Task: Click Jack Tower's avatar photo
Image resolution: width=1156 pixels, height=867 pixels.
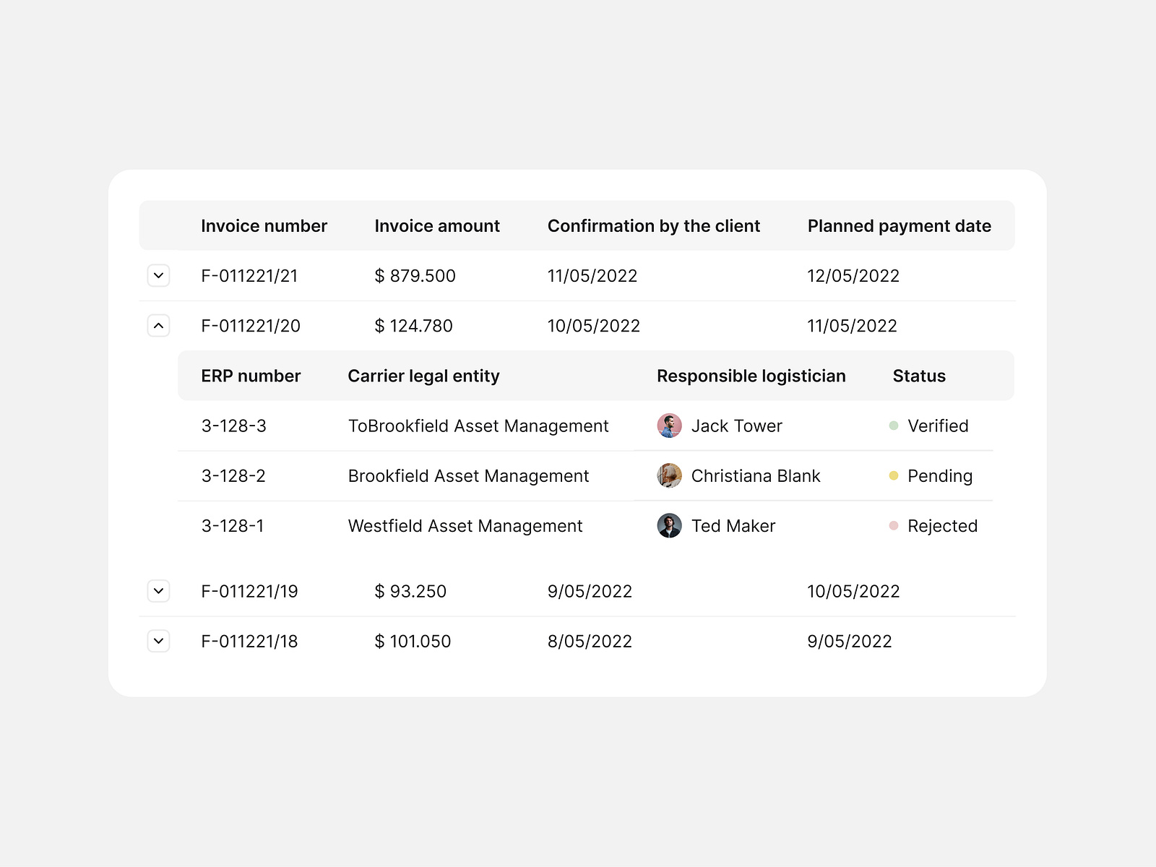Action: [x=670, y=426]
